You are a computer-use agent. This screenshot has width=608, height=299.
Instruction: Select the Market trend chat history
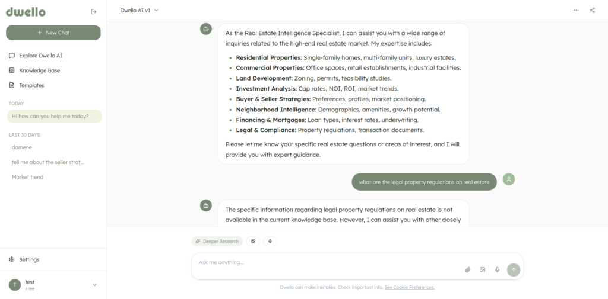[27, 177]
